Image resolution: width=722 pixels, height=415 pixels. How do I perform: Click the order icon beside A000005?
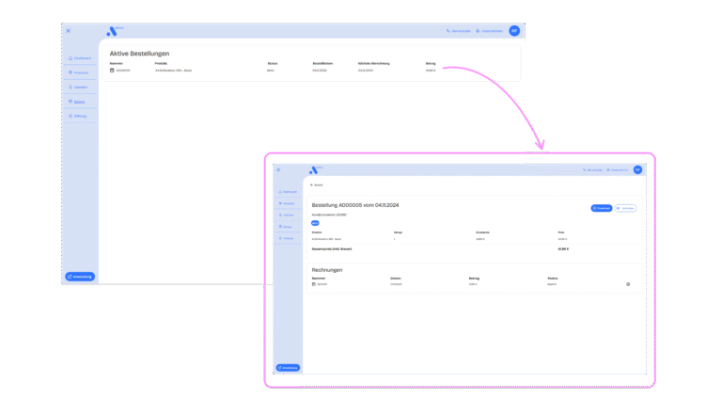[x=112, y=71]
